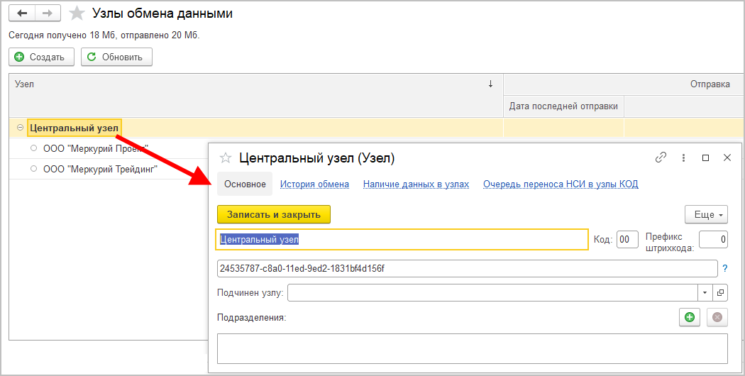The width and height of the screenshot is (745, 376).
Task: Open the three-dot menu in dialog
Action: coord(683,157)
